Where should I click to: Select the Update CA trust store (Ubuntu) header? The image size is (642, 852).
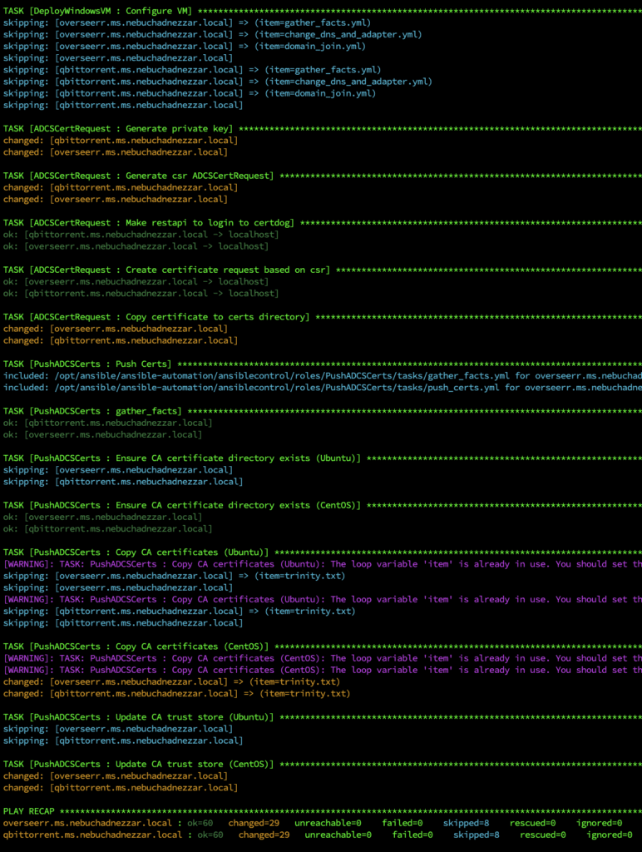(x=141, y=717)
